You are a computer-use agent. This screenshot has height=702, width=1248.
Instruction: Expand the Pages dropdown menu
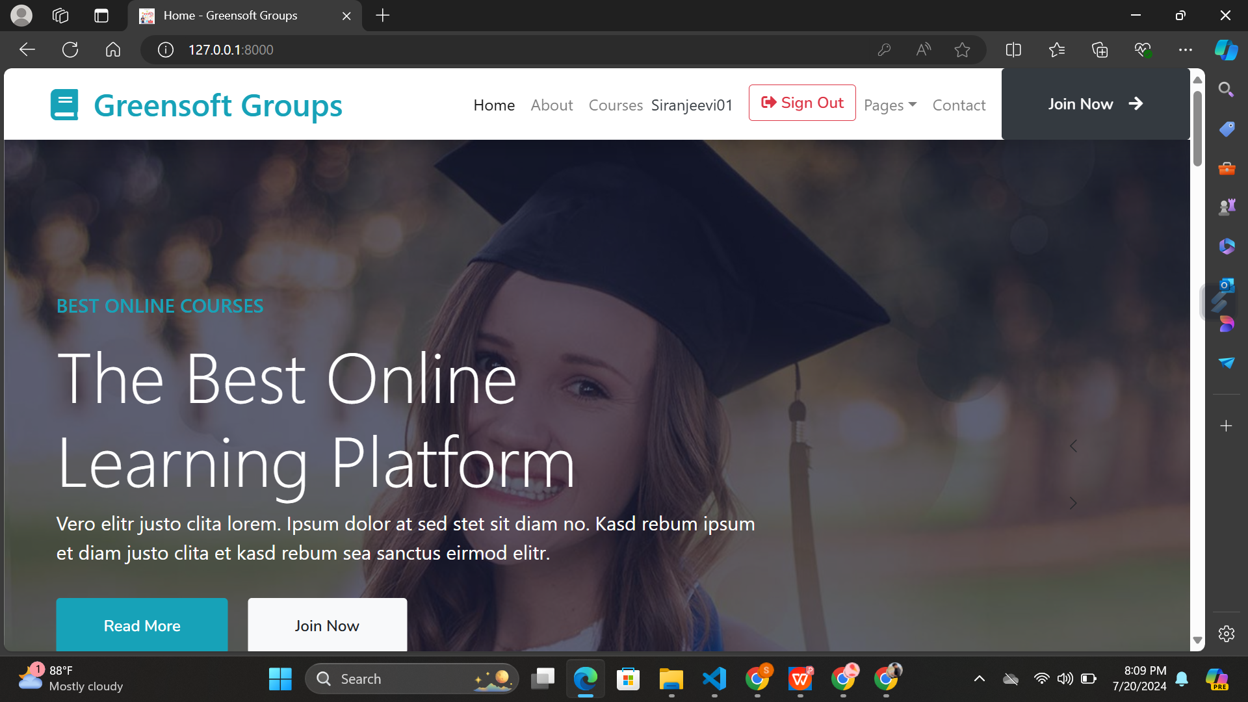pyautogui.click(x=890, y=105)
